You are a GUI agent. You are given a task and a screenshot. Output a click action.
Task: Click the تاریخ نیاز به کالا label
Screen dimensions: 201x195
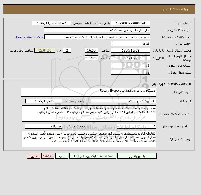click(x=75, y=101)
